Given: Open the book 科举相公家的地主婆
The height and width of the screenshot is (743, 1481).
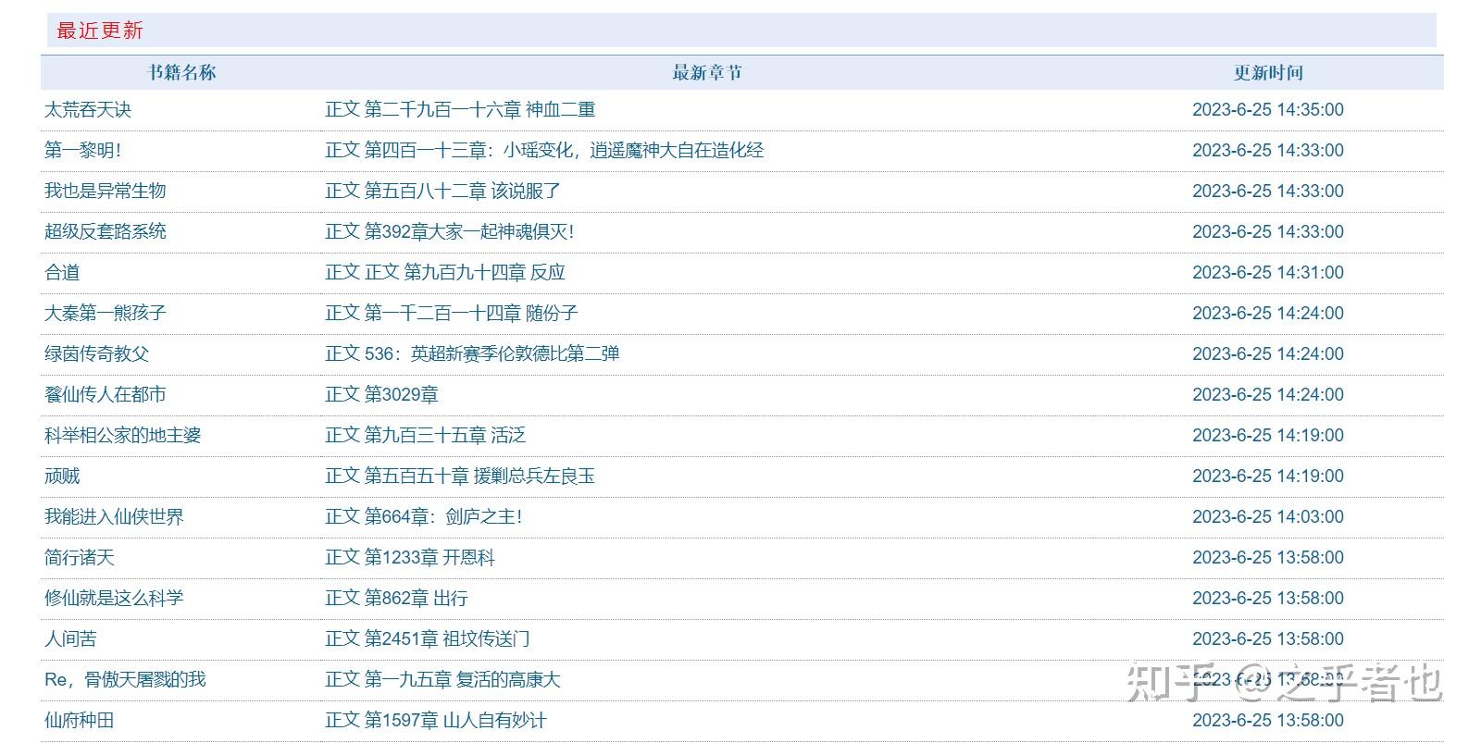Looking at the screenshot, I should [123, 435].
